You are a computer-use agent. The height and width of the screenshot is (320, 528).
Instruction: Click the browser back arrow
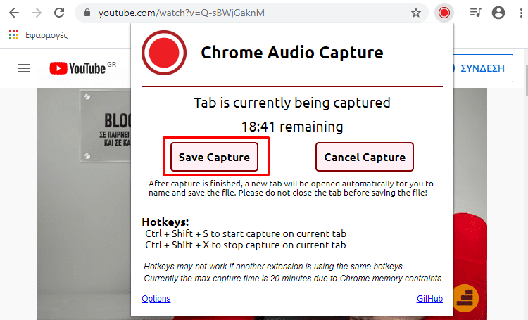tap(14, 13)
